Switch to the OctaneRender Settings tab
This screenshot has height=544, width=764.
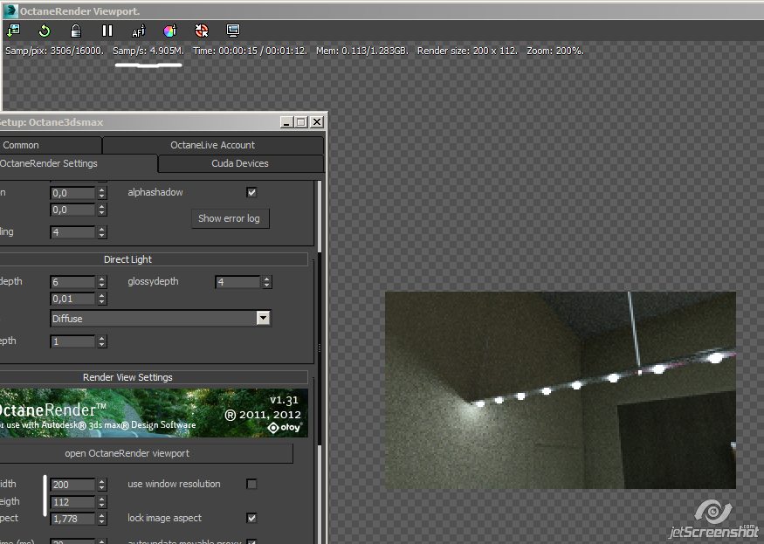(x=78, y=163)
